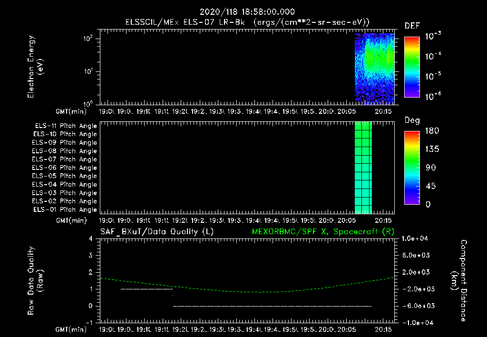
Task: Click the 90 tick on Deg colorbar
Action: [431, 168]
